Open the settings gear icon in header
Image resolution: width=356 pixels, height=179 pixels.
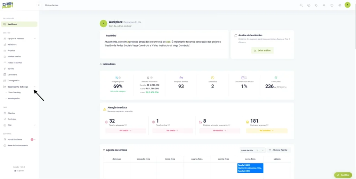[x=340, y=5]
